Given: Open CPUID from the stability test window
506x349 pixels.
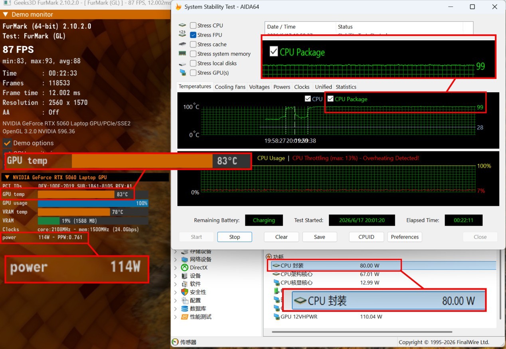Looking at the screenshot, I should pos(366,237).
